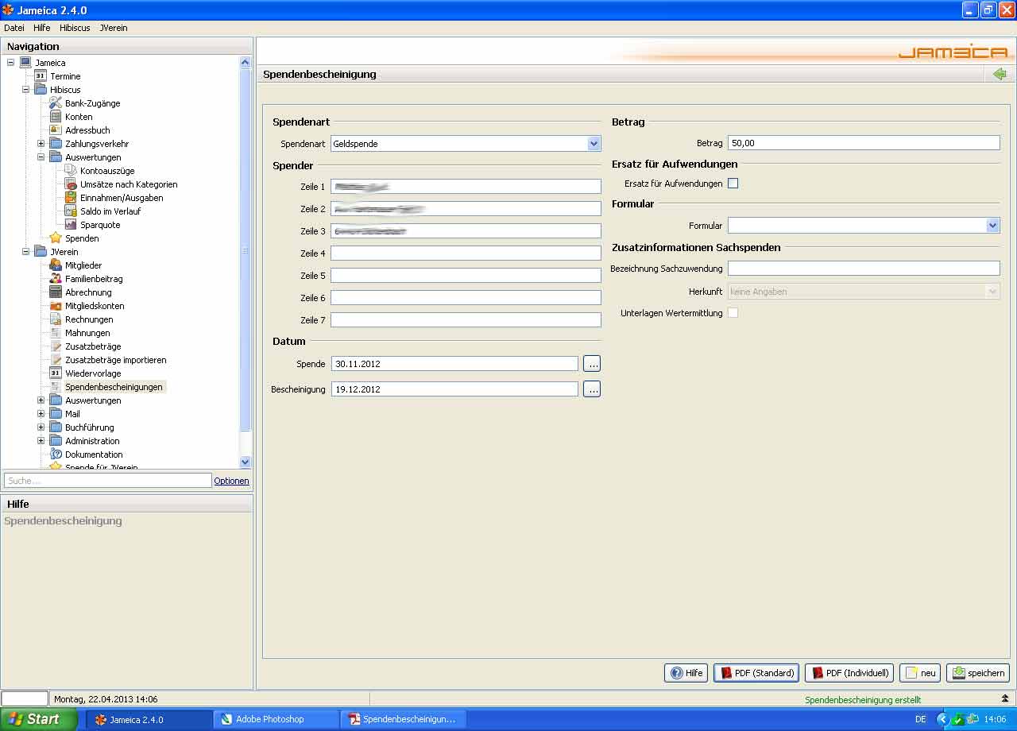1017x731 pixels.
Task: Click the Zeile 7 input field
Action: [466, 320]
